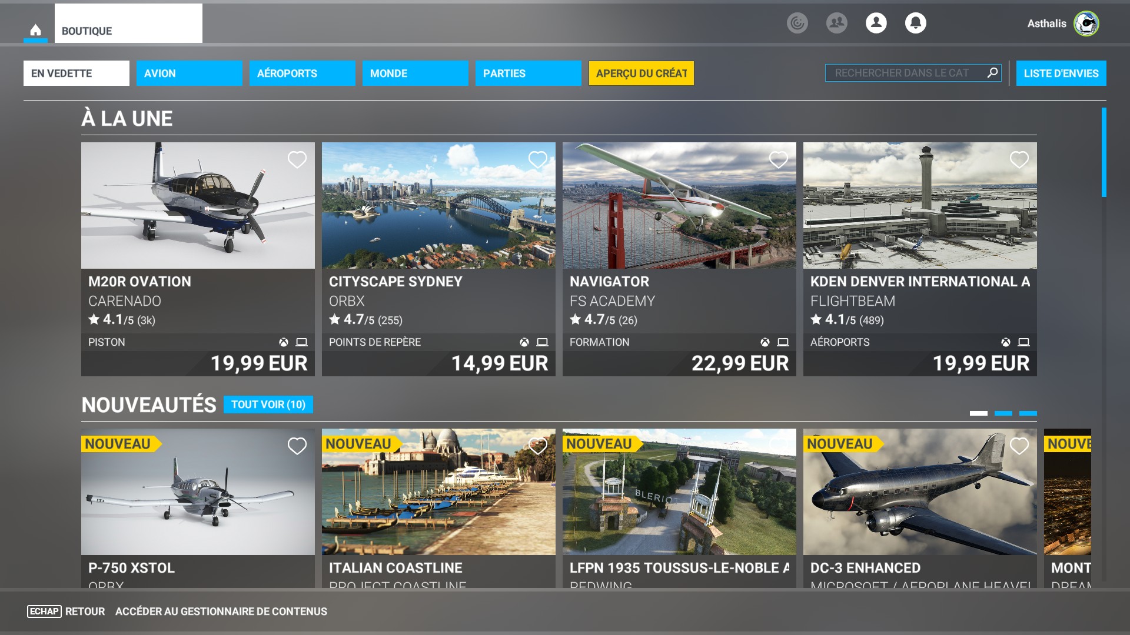Click the search magnifier icon
Viewport: 1130px width, 635px height.
992,72
